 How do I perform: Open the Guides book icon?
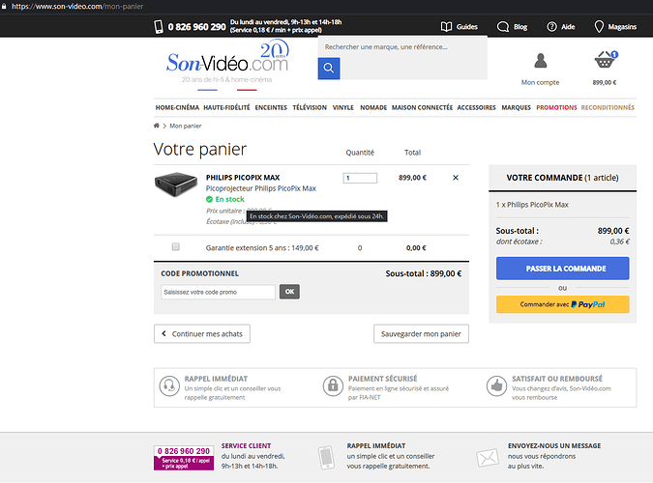pyautogui.click(x=446, y=27)
